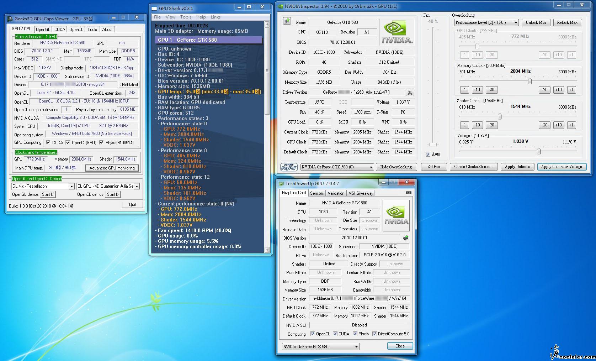The image size is (596, 361).
Task: Click the NVIDIA logo in Inspector
Action: point(397,32)
